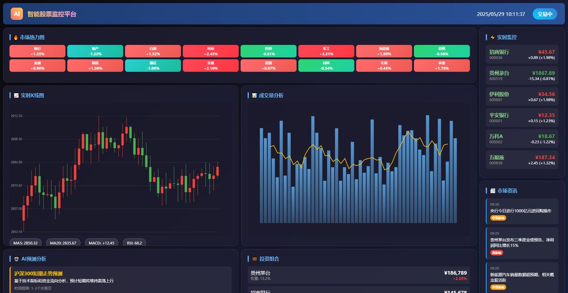
Task: Click the shield icon beside AI预测分析
Action: click(x=16, y=258)
